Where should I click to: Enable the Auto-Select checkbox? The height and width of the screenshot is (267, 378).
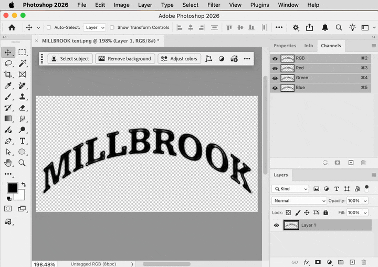[49, 27]
